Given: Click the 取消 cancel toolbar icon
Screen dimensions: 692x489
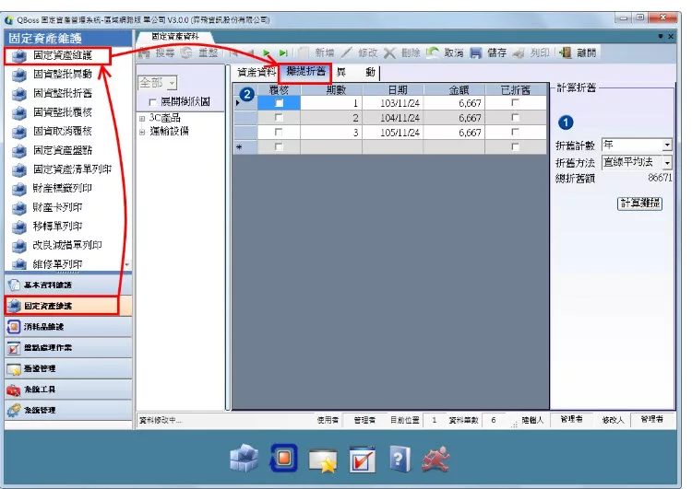Looking at the screenshot, I should point(432,53).
